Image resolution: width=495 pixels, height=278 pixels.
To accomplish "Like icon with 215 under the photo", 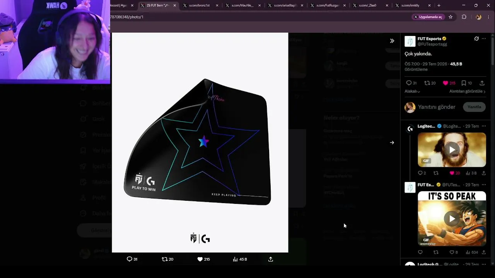I will (203, 259).
